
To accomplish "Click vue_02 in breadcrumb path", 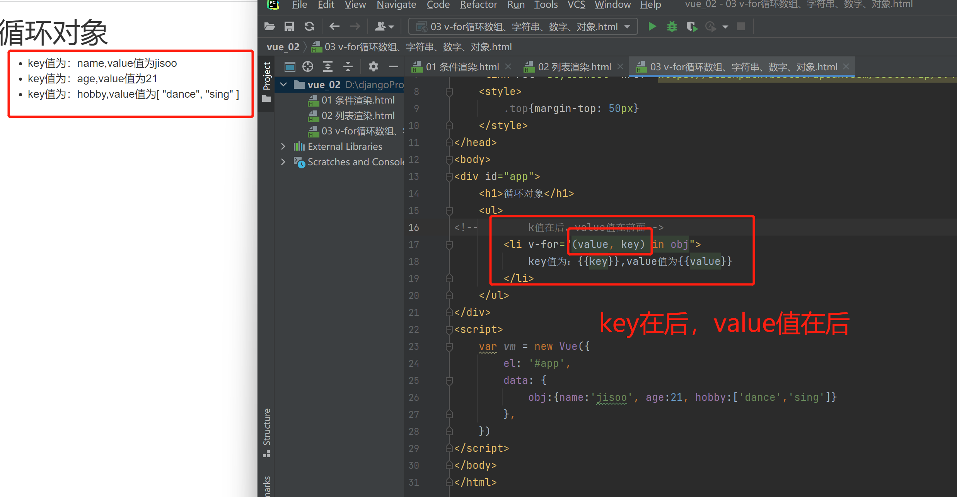I will pyautogui.click(x=283, y=47).
